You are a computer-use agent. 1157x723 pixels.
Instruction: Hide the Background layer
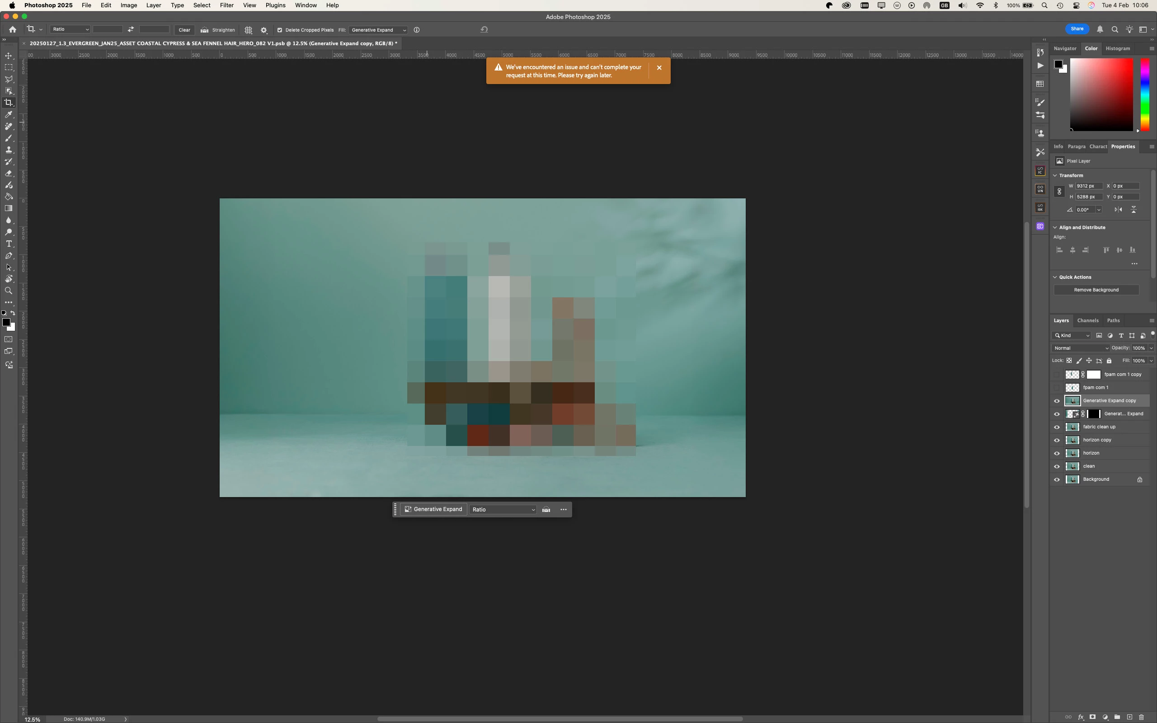point(1057,479)
